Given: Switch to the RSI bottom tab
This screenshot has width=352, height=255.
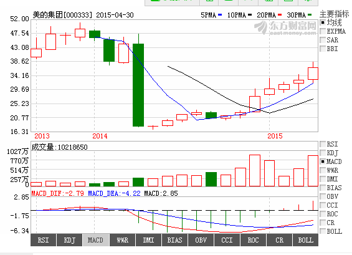Looking at the screenshot, I should pyautogui.click(x=43, y=240).
